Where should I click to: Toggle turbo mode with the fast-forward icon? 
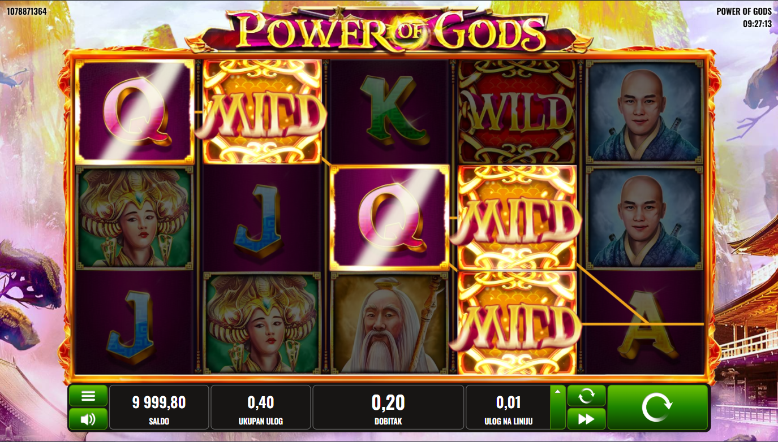586,419
